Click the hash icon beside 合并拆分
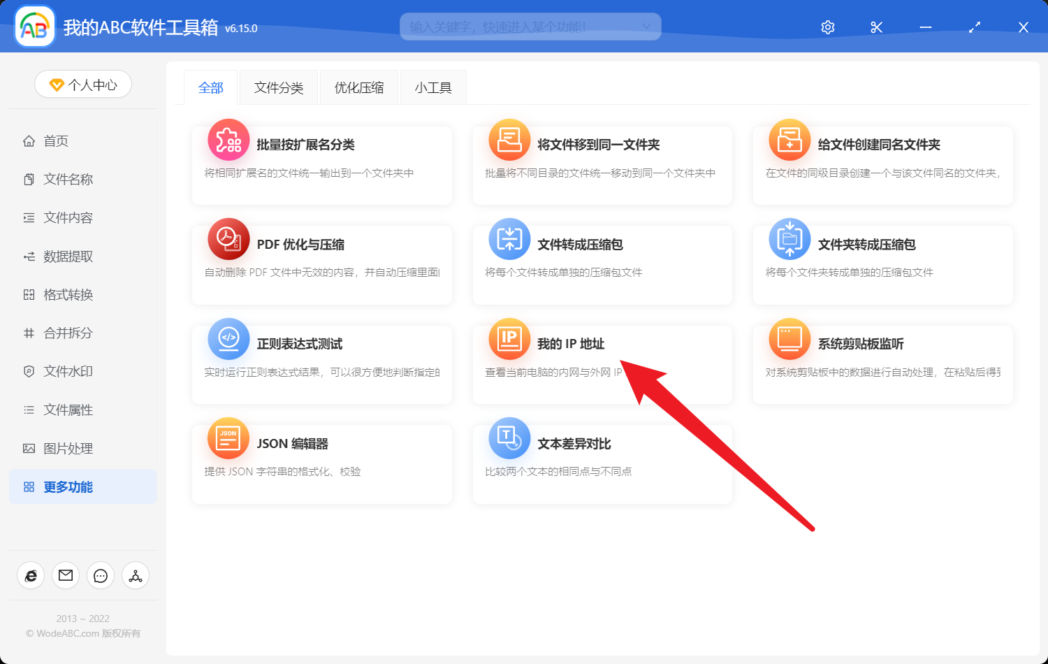1048x664 pixels. click(x=29, y=333)
